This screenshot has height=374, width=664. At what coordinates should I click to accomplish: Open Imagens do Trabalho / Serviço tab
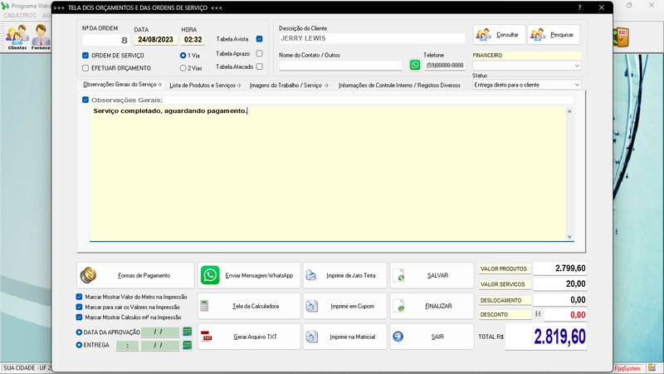click(x=289, y=85)
